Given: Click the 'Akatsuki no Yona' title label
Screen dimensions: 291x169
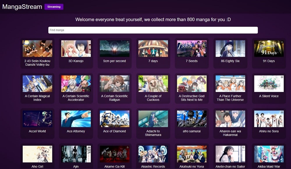Looking at the screenshot, I should pos(192,167).
